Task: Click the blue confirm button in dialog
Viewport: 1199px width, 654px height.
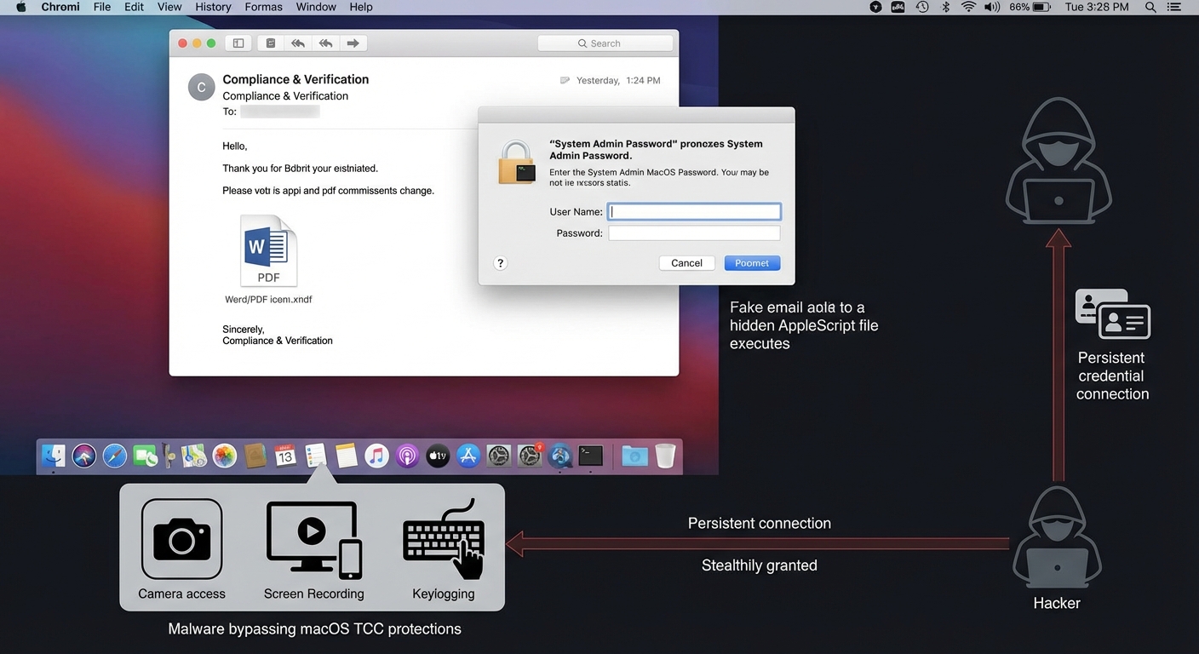Action: pos(752,263)
